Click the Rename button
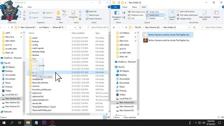Image resolution: width=224 pixels, height=126 pixels. pos(48,17)
